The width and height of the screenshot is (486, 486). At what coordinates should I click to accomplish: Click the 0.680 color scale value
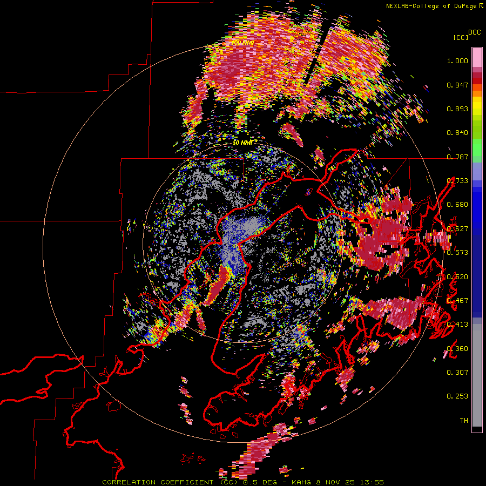coord(457,205)
